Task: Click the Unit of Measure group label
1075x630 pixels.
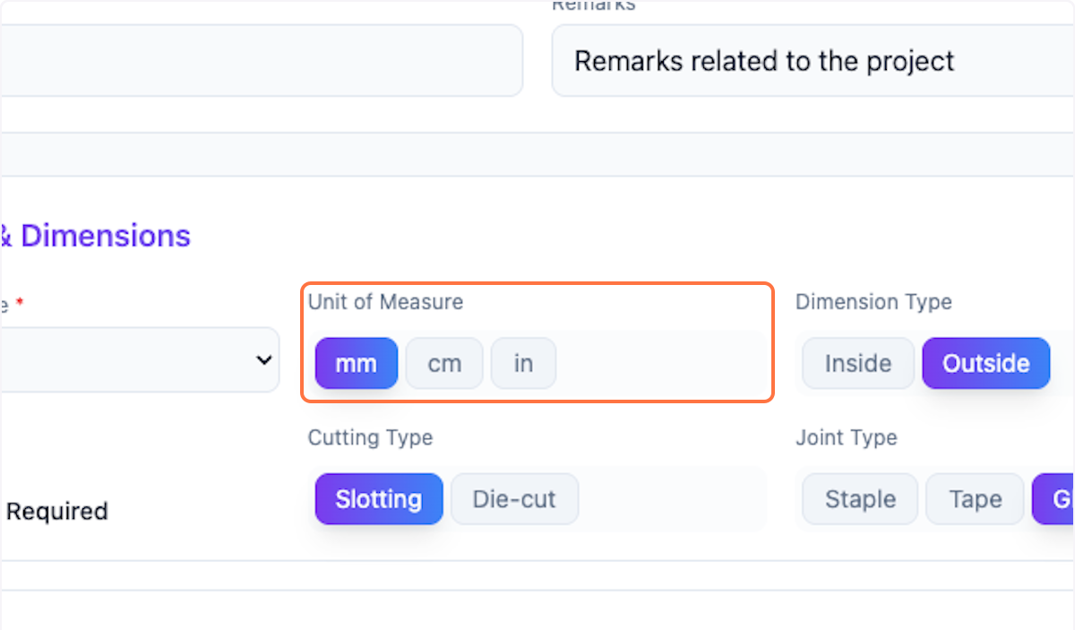Action: tap(385, 302)
